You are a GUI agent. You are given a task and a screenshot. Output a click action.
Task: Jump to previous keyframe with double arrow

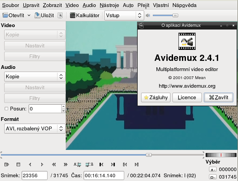coord(54,164)
